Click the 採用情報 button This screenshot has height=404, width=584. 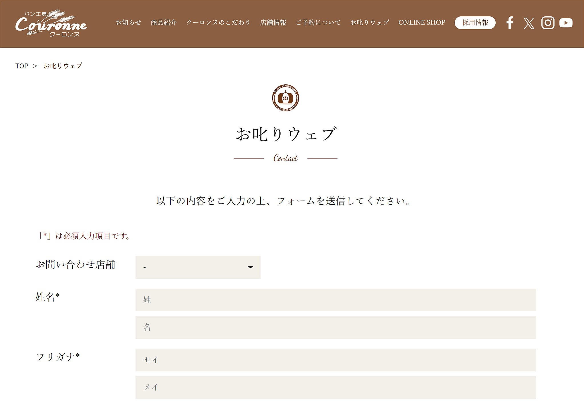coord(475,23)
